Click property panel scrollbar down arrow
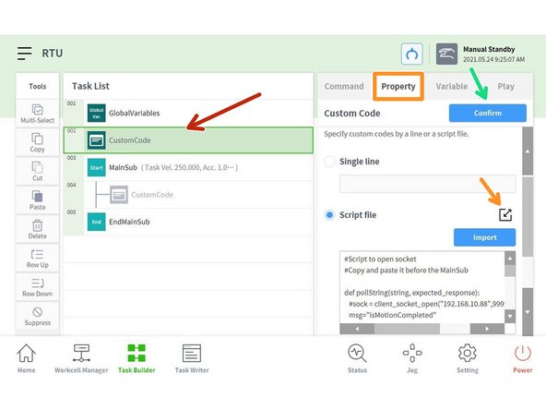 pyautogui.click(x=528, y=312)
